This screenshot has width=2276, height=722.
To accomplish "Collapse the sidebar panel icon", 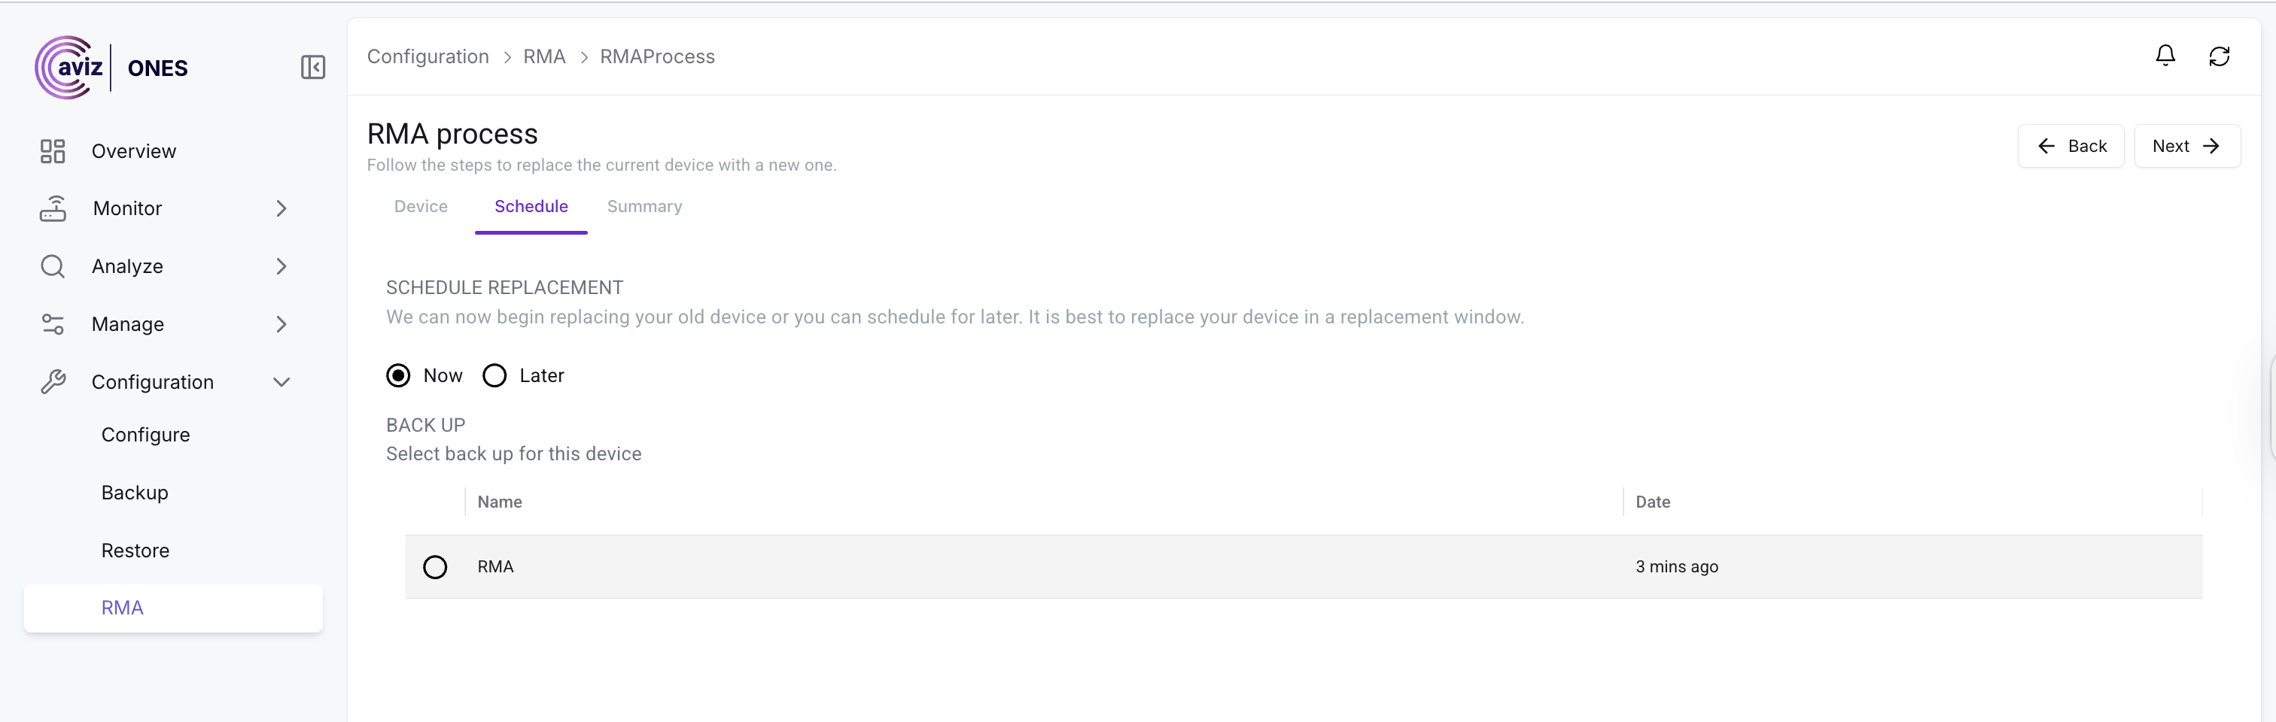I will pos(313,67).
